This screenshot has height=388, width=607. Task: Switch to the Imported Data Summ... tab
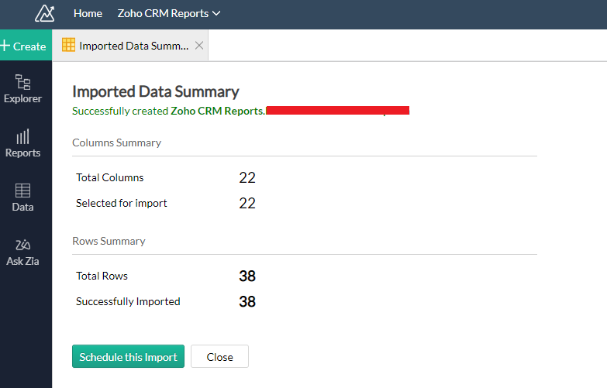(134, 46)
